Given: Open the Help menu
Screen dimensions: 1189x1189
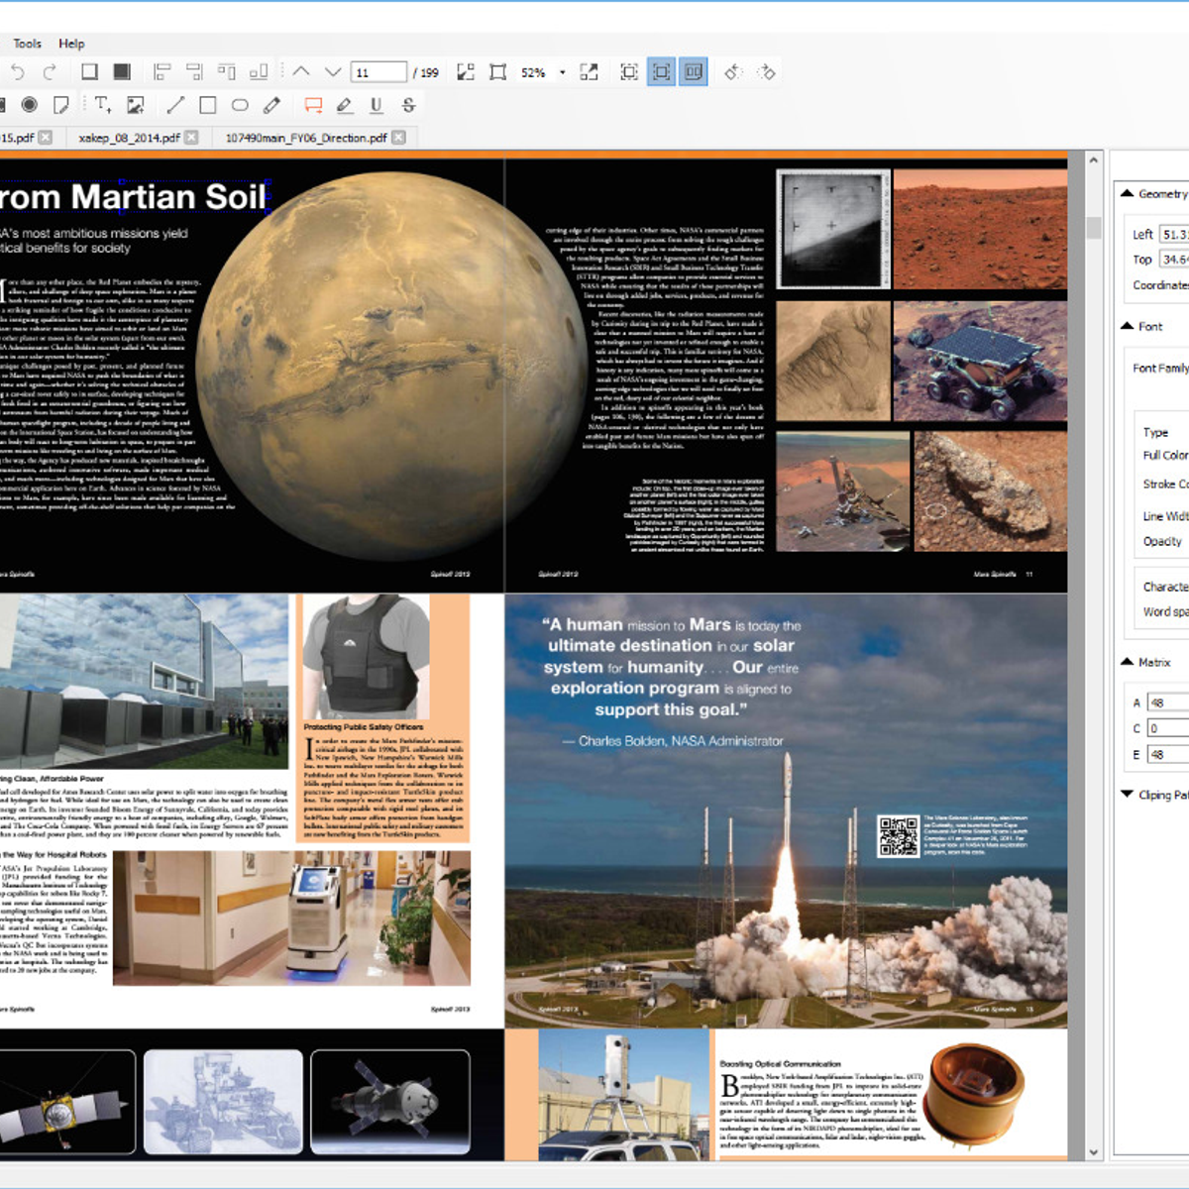Looking at the screenshot, I should click(72, 44).
